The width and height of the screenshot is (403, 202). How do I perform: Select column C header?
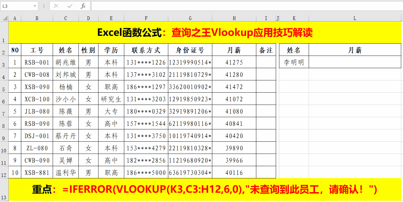[66, 18]
